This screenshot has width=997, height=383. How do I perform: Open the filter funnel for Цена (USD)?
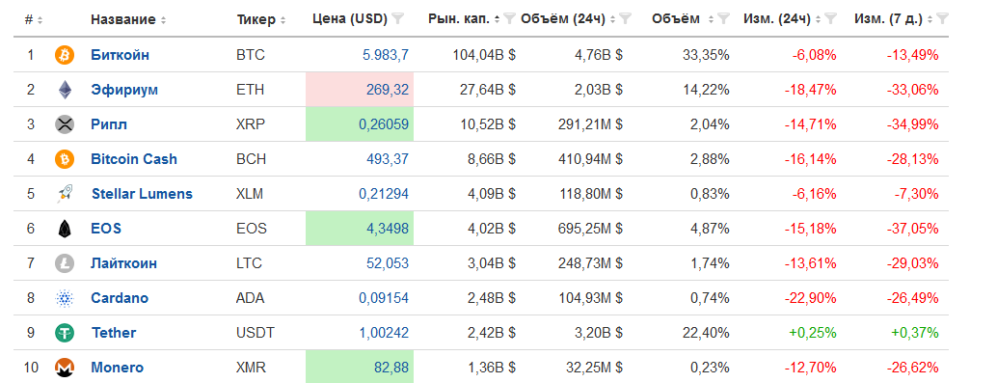coord(398,19)
